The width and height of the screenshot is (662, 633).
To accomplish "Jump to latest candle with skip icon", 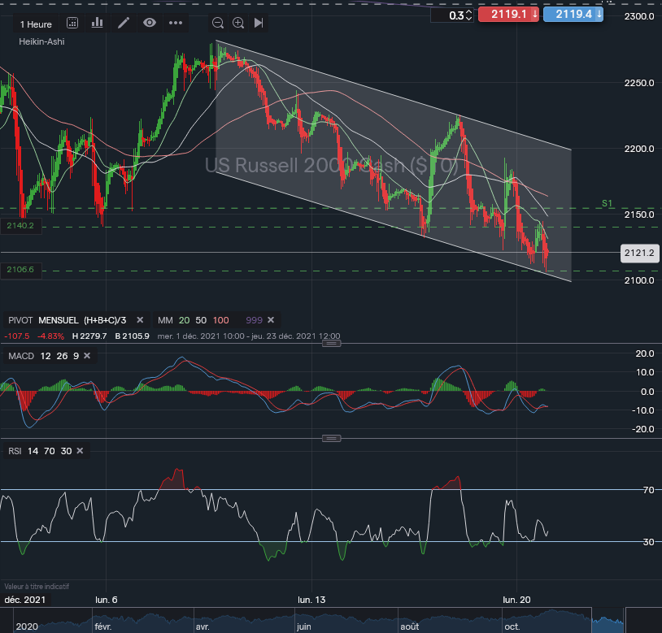I will coord(259,23).
